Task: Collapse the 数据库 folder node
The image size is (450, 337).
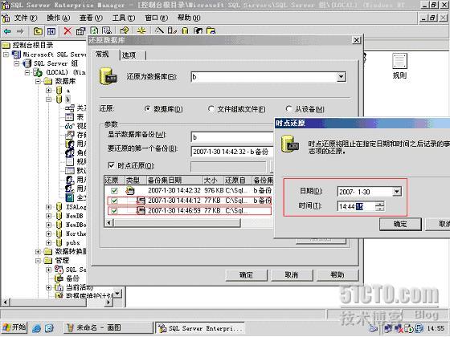Action: pyautogui.click(x=39, y=81)
